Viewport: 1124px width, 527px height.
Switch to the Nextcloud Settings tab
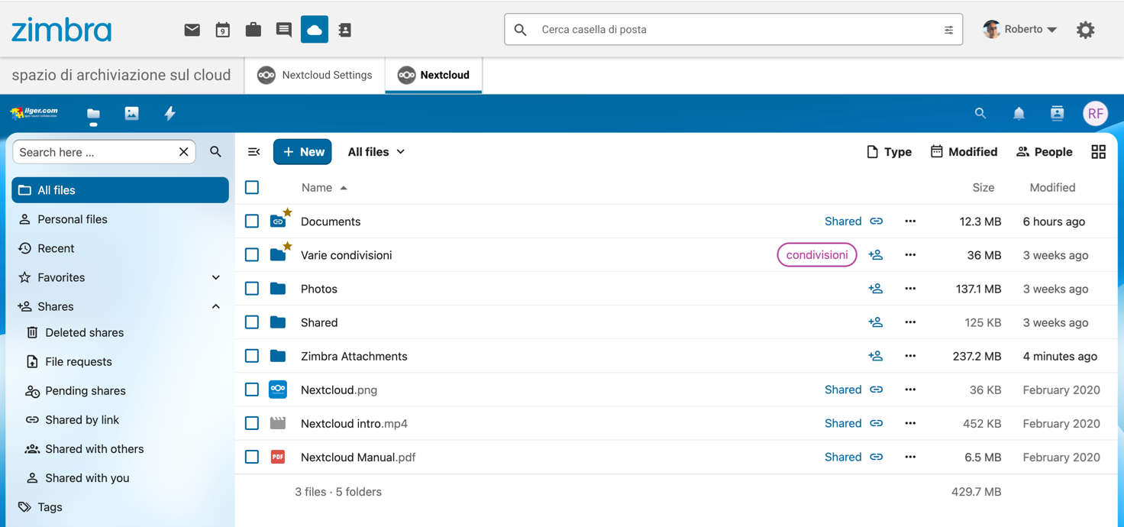(x=315, y=75)
